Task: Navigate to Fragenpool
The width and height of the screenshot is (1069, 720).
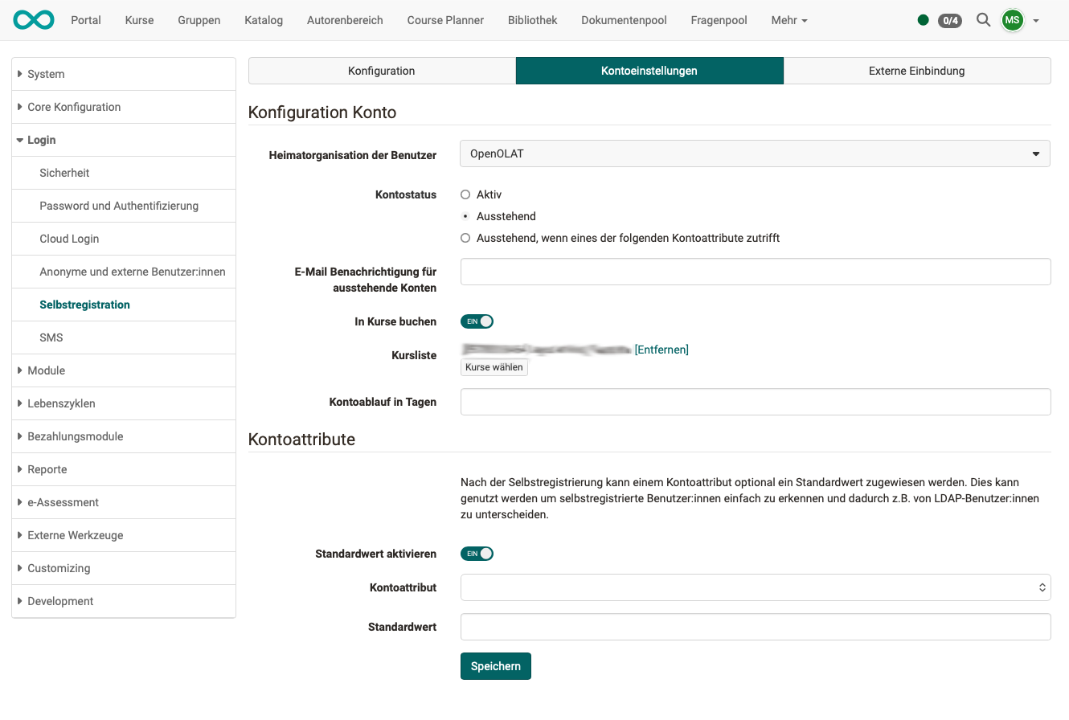Action: [719, 20]
